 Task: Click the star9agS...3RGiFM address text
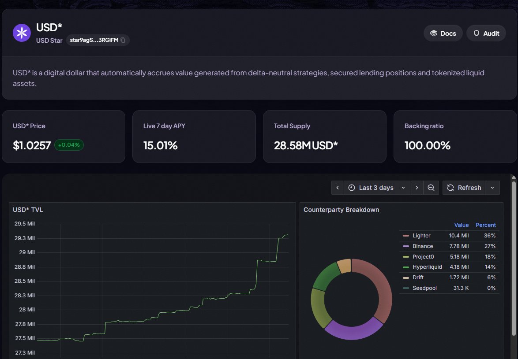tap(94, 40)
